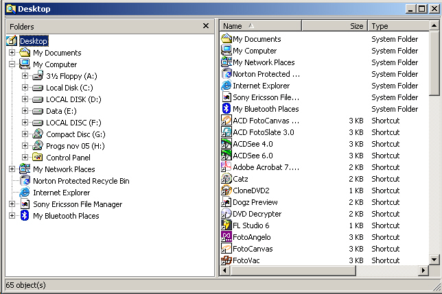Select the ACD FotoSlate 3.0 shortcut icon
The height and width of the screenshot is (294, 442).
[226, 132]
